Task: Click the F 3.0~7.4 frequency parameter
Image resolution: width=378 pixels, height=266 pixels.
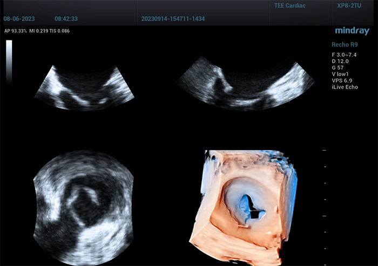Action: [x=344, y=55]
